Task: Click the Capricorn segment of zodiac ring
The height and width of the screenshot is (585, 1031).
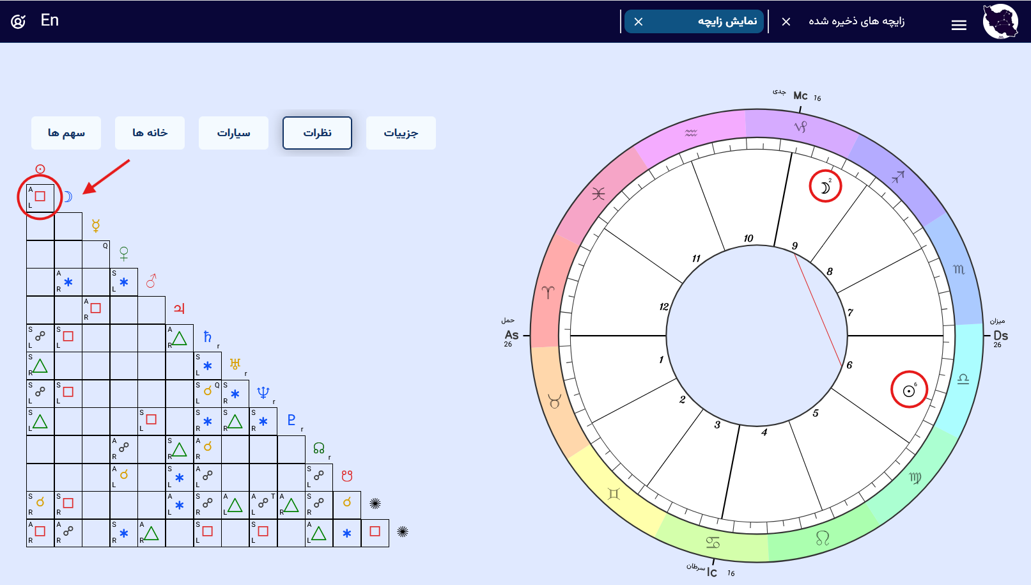Action: click(801, 127)
